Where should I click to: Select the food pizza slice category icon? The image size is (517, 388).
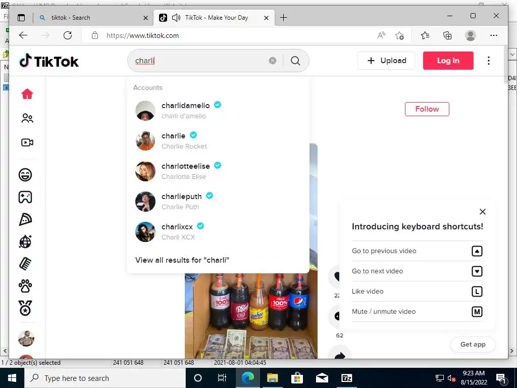(25, 219)
